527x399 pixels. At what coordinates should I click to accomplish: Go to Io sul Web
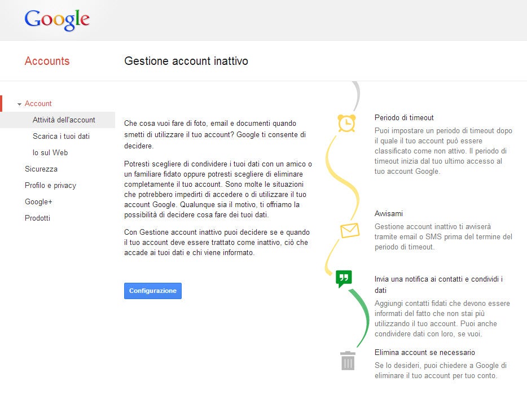tap(50, 152)
